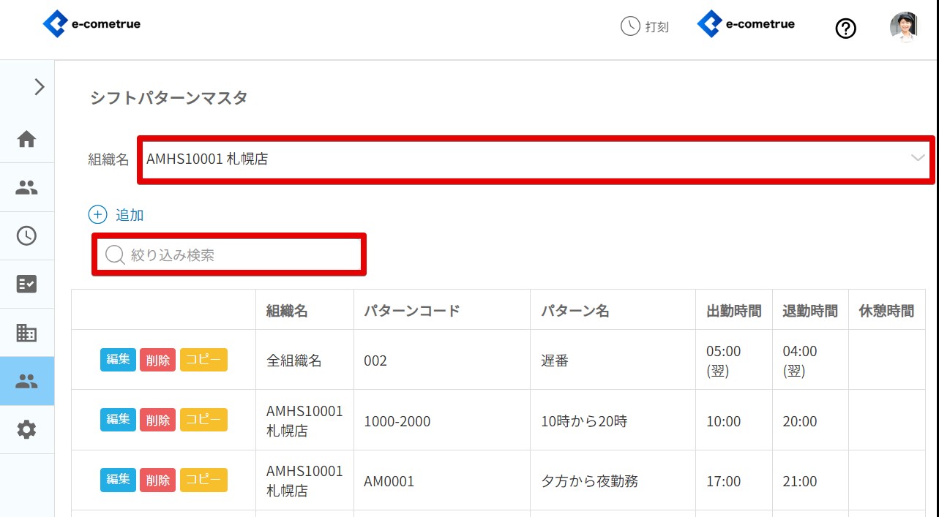This screenshot has width=939, height=517.
Task: Select the building icon in sidebar
Action: (x=26, y=333)
